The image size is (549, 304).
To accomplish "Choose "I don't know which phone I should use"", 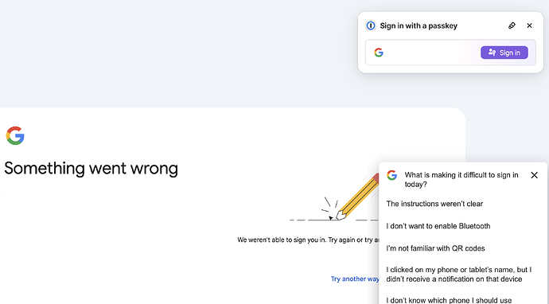I will (449, 300).
